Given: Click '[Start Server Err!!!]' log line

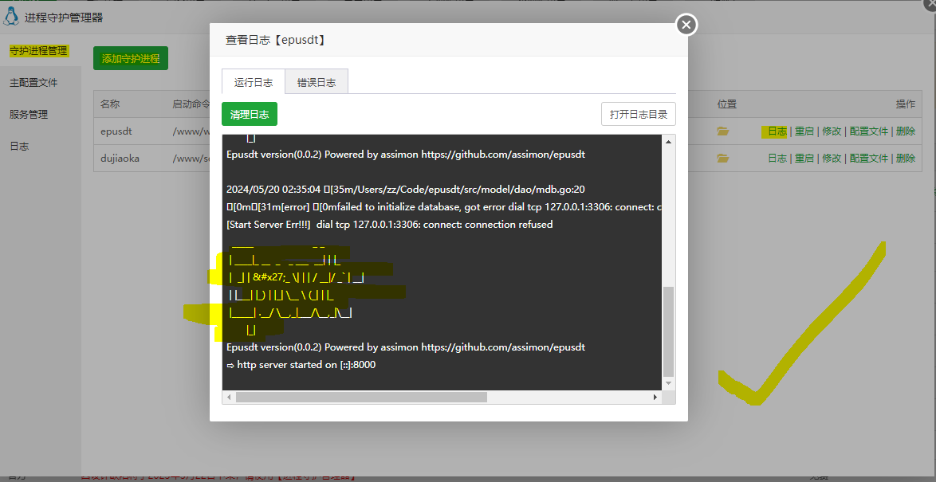Looking at the screenshot, I should click(x=390, y=225).
